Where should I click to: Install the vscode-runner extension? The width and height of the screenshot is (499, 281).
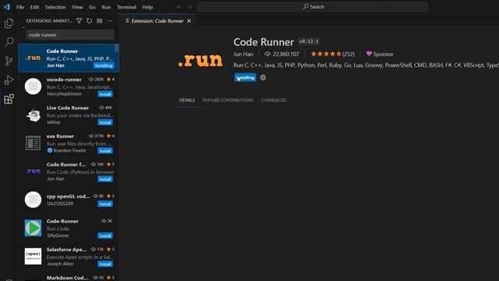(105, 94)
